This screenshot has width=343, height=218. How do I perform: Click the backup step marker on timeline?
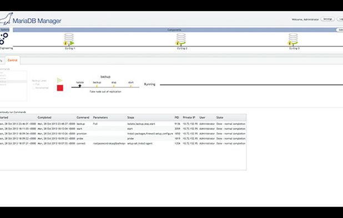(97, 86)
